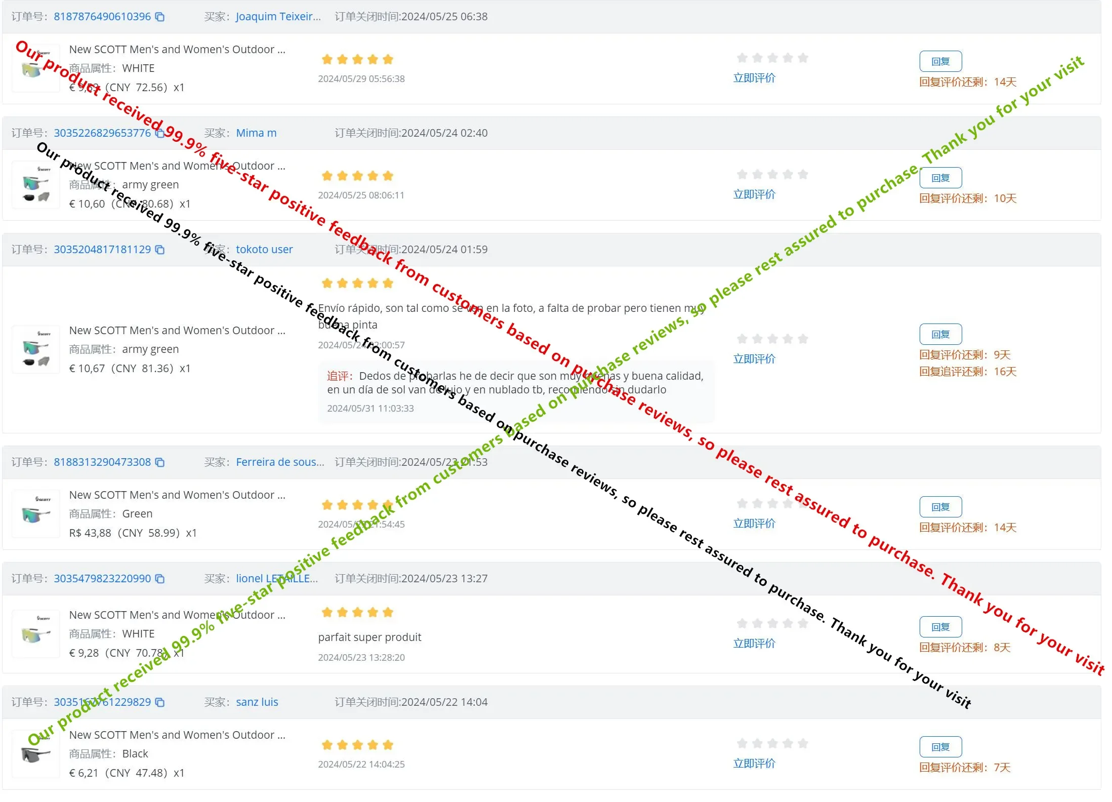The height and width of the screenshot is (802, 1112).
Task: Click 立即评价 for Ferreira de sous order
Action: click(754, 524)
